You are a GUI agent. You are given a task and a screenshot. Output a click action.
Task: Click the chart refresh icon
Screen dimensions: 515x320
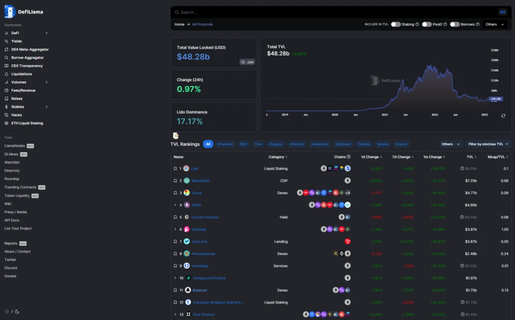coord(503,116)
